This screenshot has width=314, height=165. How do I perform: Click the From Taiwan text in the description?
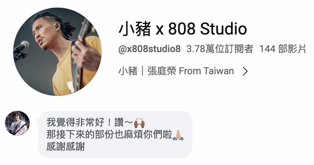(206, 71)
